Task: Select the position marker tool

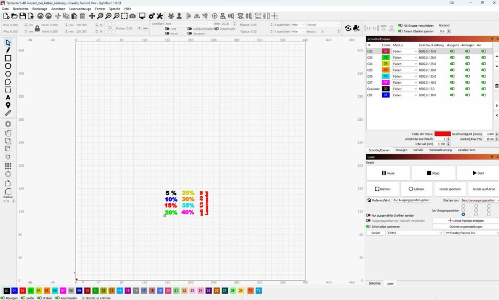Action: coord(8,105)
